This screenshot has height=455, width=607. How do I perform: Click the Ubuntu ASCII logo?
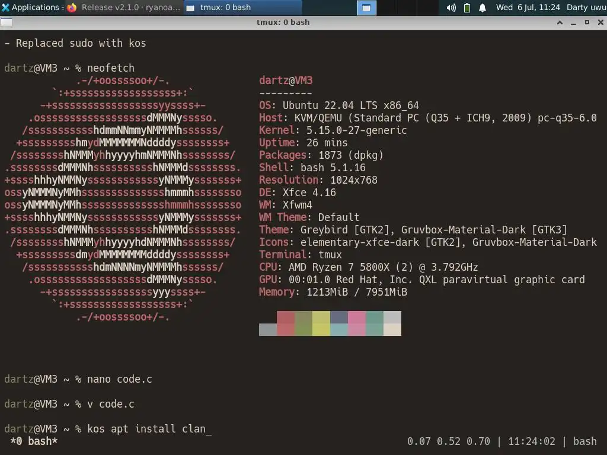point(123,198)
